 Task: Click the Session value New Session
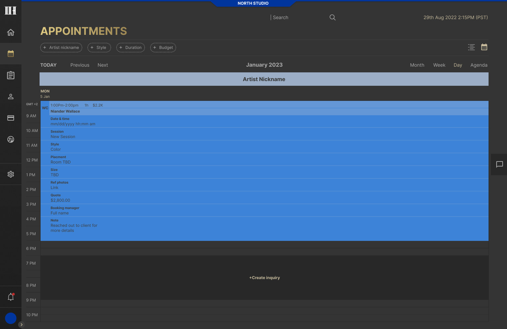click(63, 137)
